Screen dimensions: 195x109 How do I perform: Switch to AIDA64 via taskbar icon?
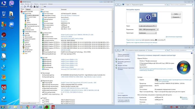pyautogui.click(x=53, y=107)
